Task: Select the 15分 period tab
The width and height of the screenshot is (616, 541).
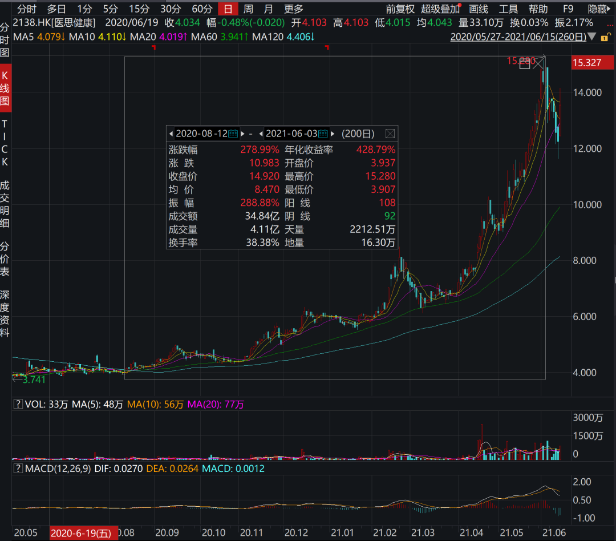Action: pos(139,9)
